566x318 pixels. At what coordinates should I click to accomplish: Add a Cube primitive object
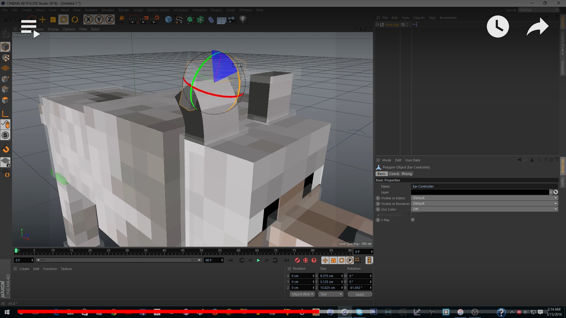click(x=168, y=19)
